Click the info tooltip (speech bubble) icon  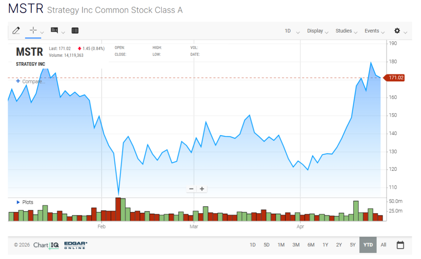(x=54, y=31)
